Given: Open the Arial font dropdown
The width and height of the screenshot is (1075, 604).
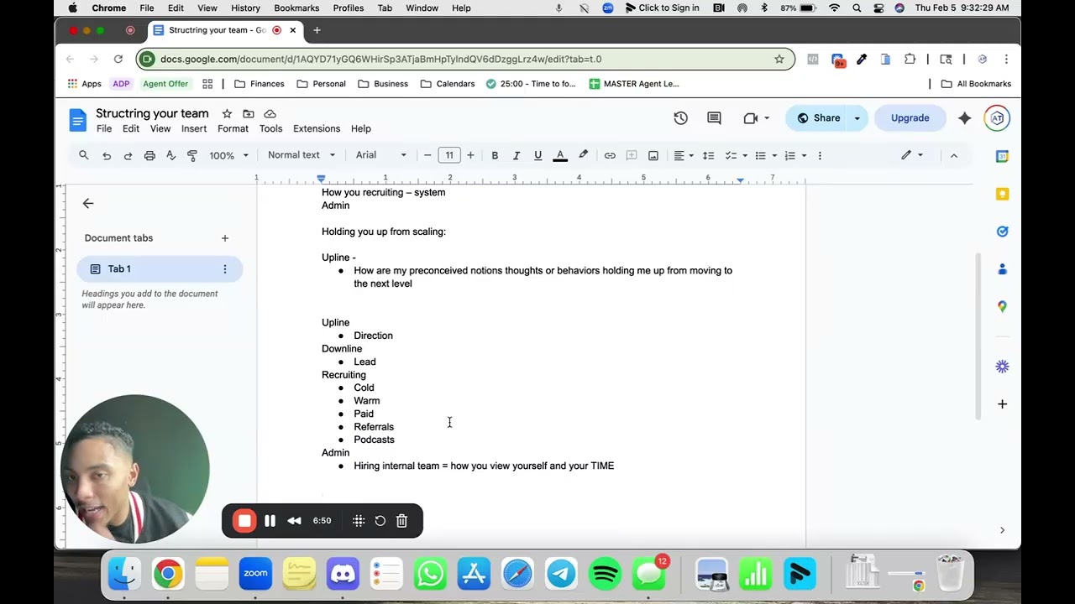Looking at the screenshot, I should pos(380,155).
